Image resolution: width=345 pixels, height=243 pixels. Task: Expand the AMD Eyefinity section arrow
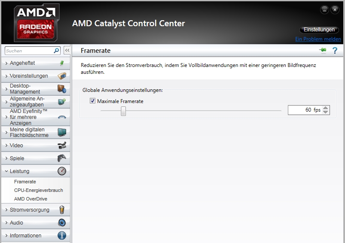pos(6,117)
